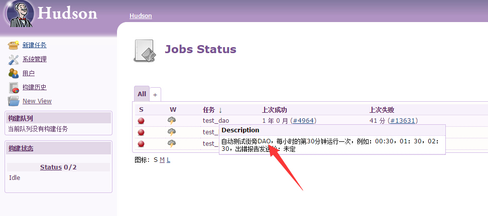Screen dimensions: 488x216
Task: Click the Hudson butler logo image
Action: point(21,14)
